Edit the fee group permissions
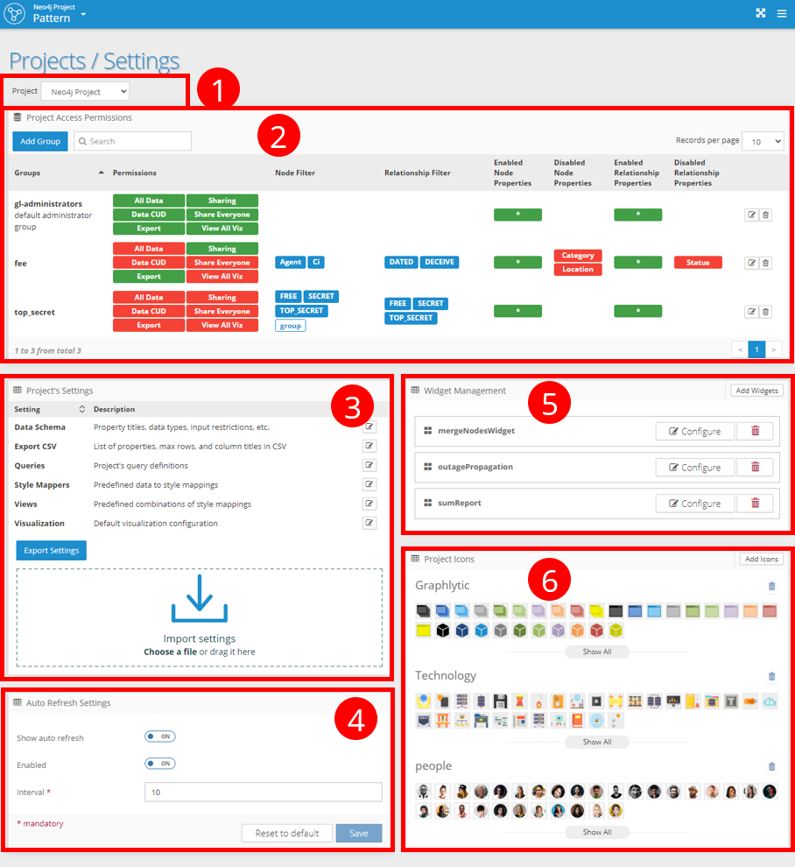 coord(750,263)
